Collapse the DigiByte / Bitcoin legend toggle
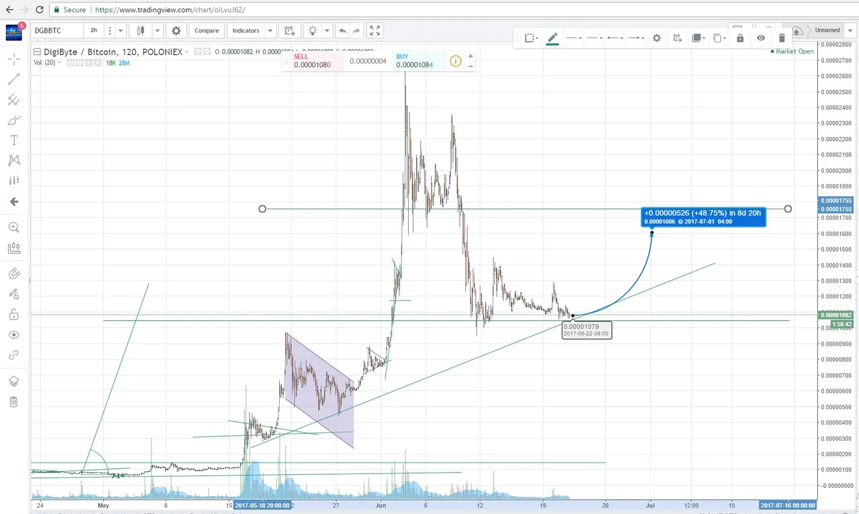 [38, 52]
